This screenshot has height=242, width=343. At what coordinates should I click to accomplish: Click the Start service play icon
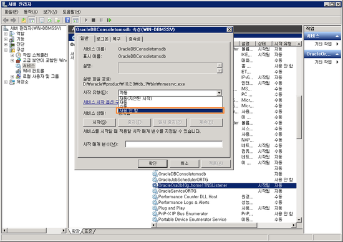[86, 20]
